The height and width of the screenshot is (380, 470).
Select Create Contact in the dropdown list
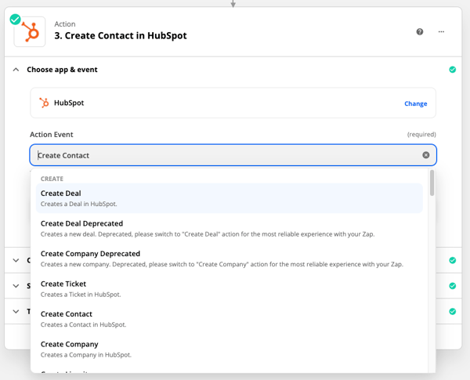(x=230, y=319)
